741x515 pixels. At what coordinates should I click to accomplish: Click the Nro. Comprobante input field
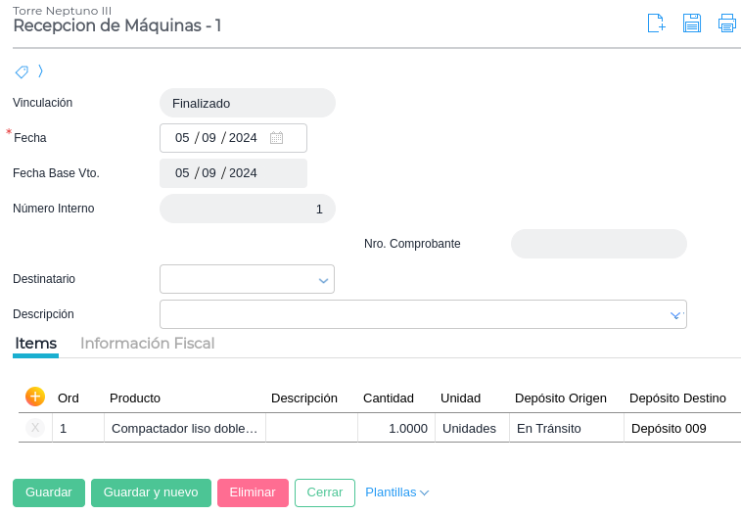coord(598,244)
